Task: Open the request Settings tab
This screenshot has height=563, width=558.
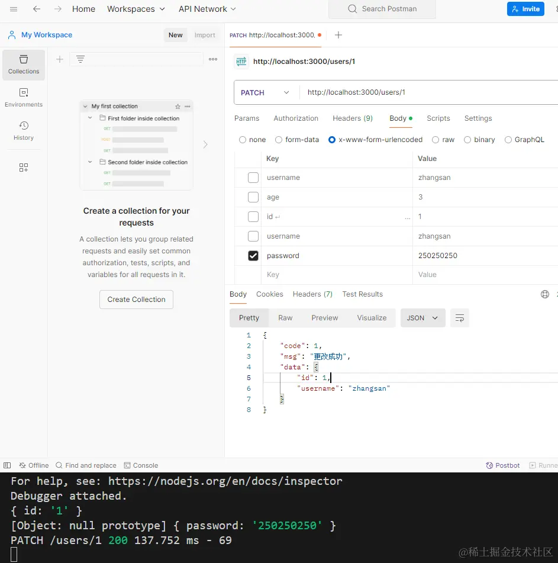Action: point(478,118)
